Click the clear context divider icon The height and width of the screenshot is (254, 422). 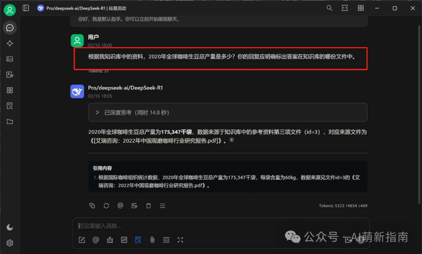(166, 240)
